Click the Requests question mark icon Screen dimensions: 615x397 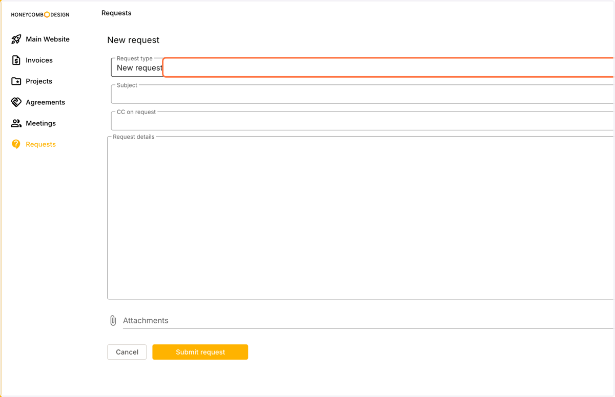coord(16,144)
